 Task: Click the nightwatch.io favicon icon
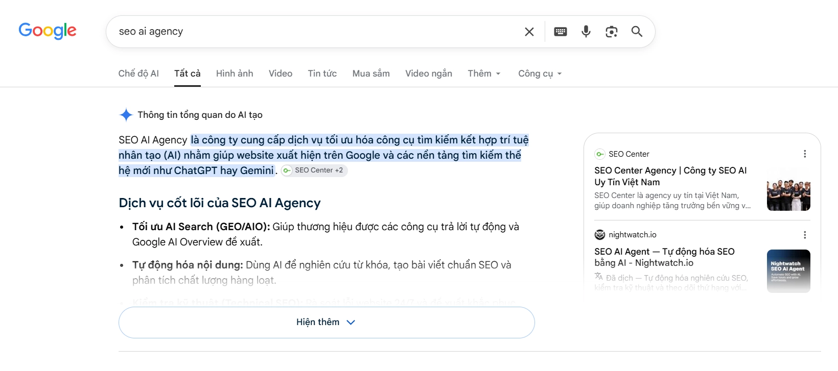(600, 235)
